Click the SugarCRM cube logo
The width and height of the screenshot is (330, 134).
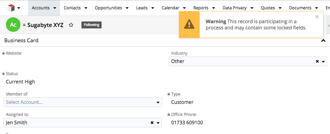(x=11, y=8)
